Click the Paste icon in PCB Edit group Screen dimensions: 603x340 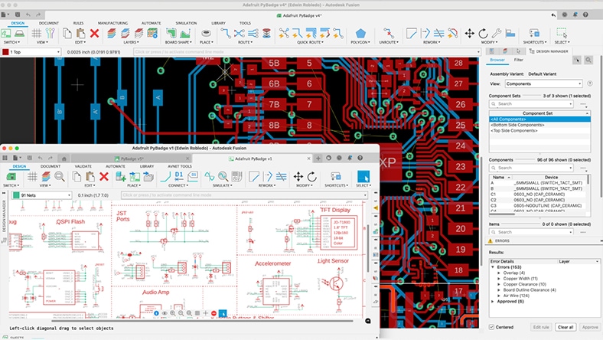coord(80,34)
